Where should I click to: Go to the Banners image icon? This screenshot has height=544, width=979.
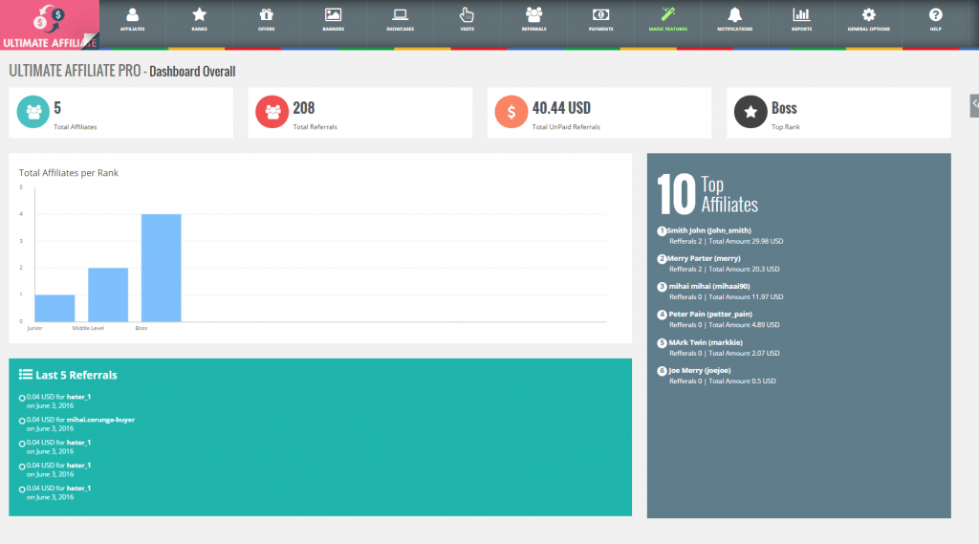pos(333,15)
